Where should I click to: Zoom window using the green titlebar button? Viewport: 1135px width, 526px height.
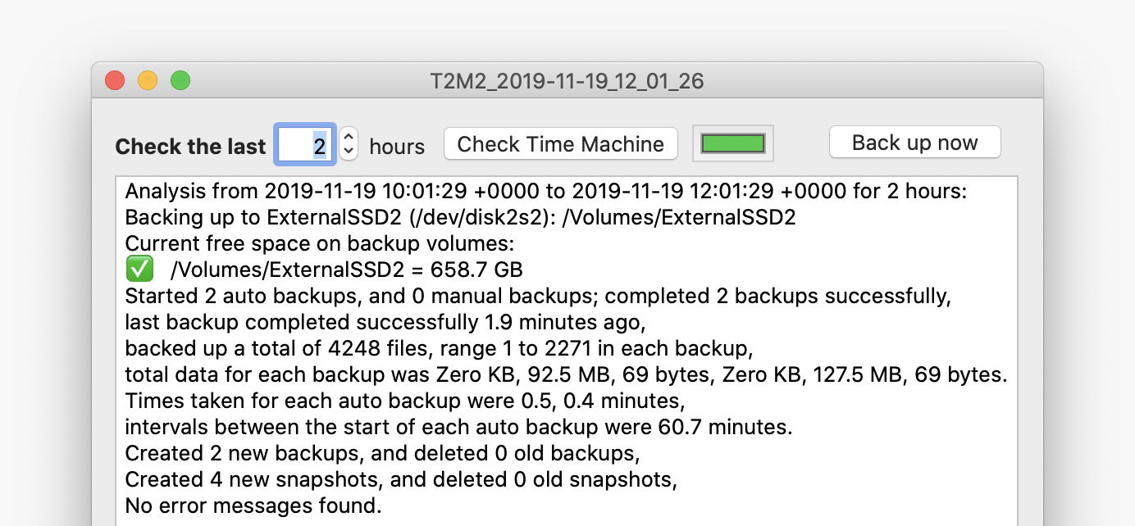(180, 80)
